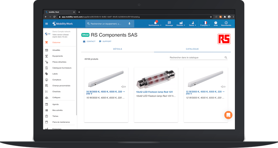Open Catalogues fournisseurs in the sidebar
Screen dimensions: 278x148
pos(62,68)
